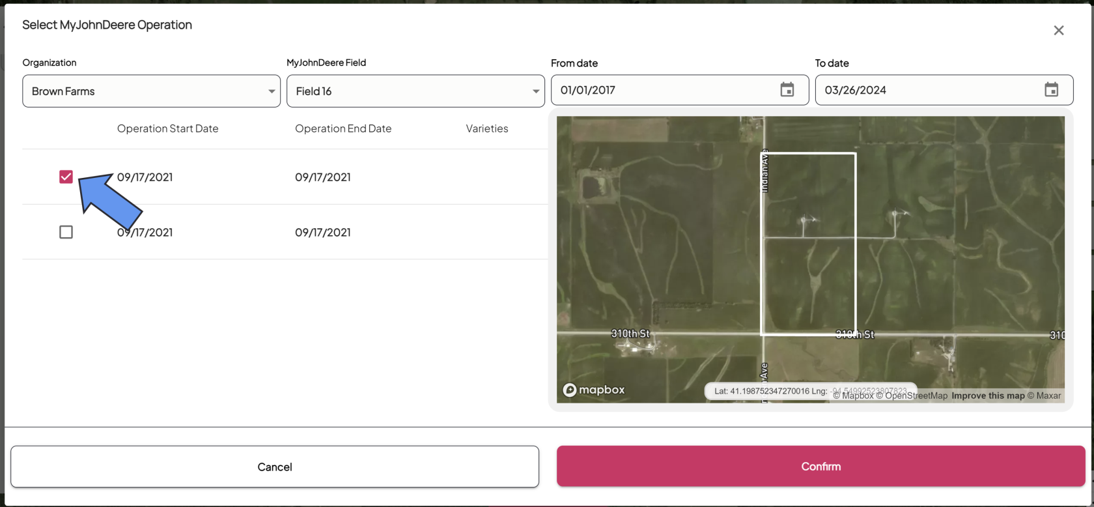Cancel the operation selection
The height and width of the screenshot is (507, 1094).
coord(275,467)
